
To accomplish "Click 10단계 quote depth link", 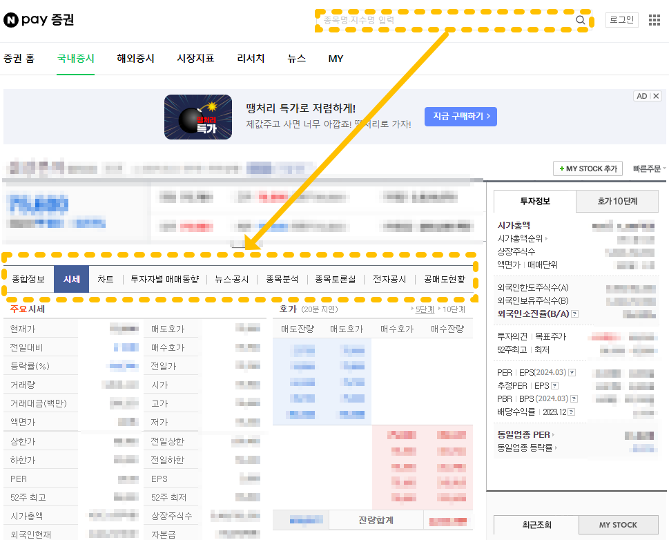I will 454,309.
